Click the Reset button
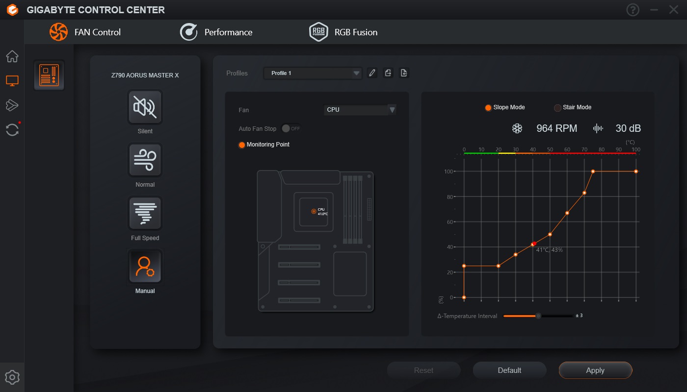This screenshot has height=392, width=687. click(423, 370)
